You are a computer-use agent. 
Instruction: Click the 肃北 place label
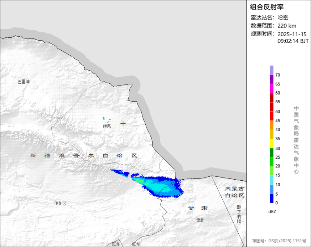pos(200,220)
